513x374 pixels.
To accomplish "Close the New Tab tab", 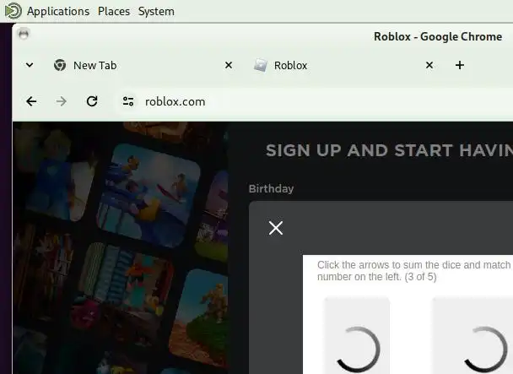I will click(x=229, y=65).
